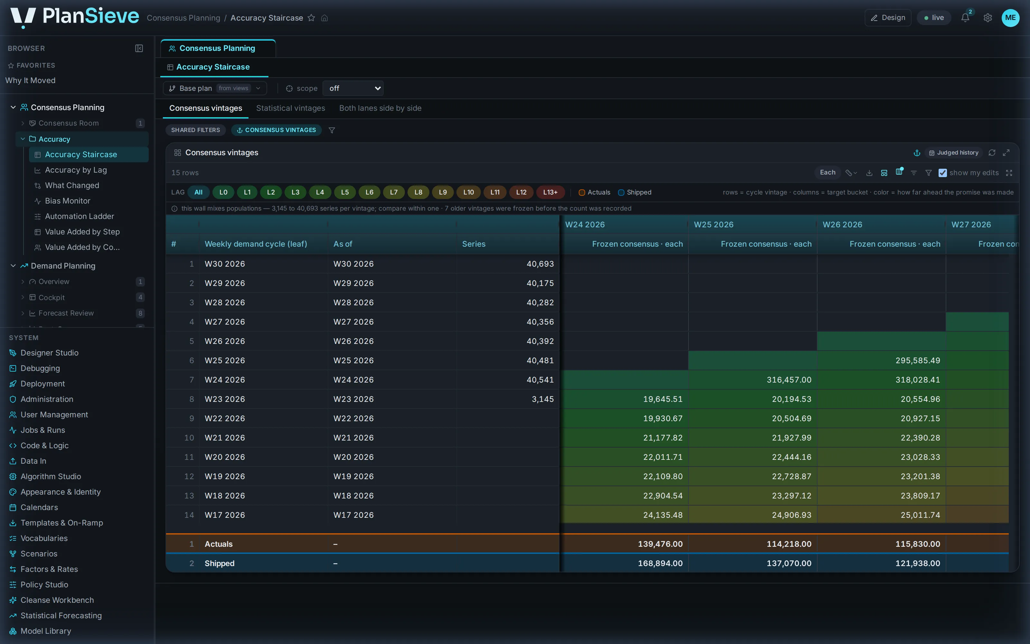1030x644 pixels.
Task: Open the columns chooser icon
Action: (899, 172)
